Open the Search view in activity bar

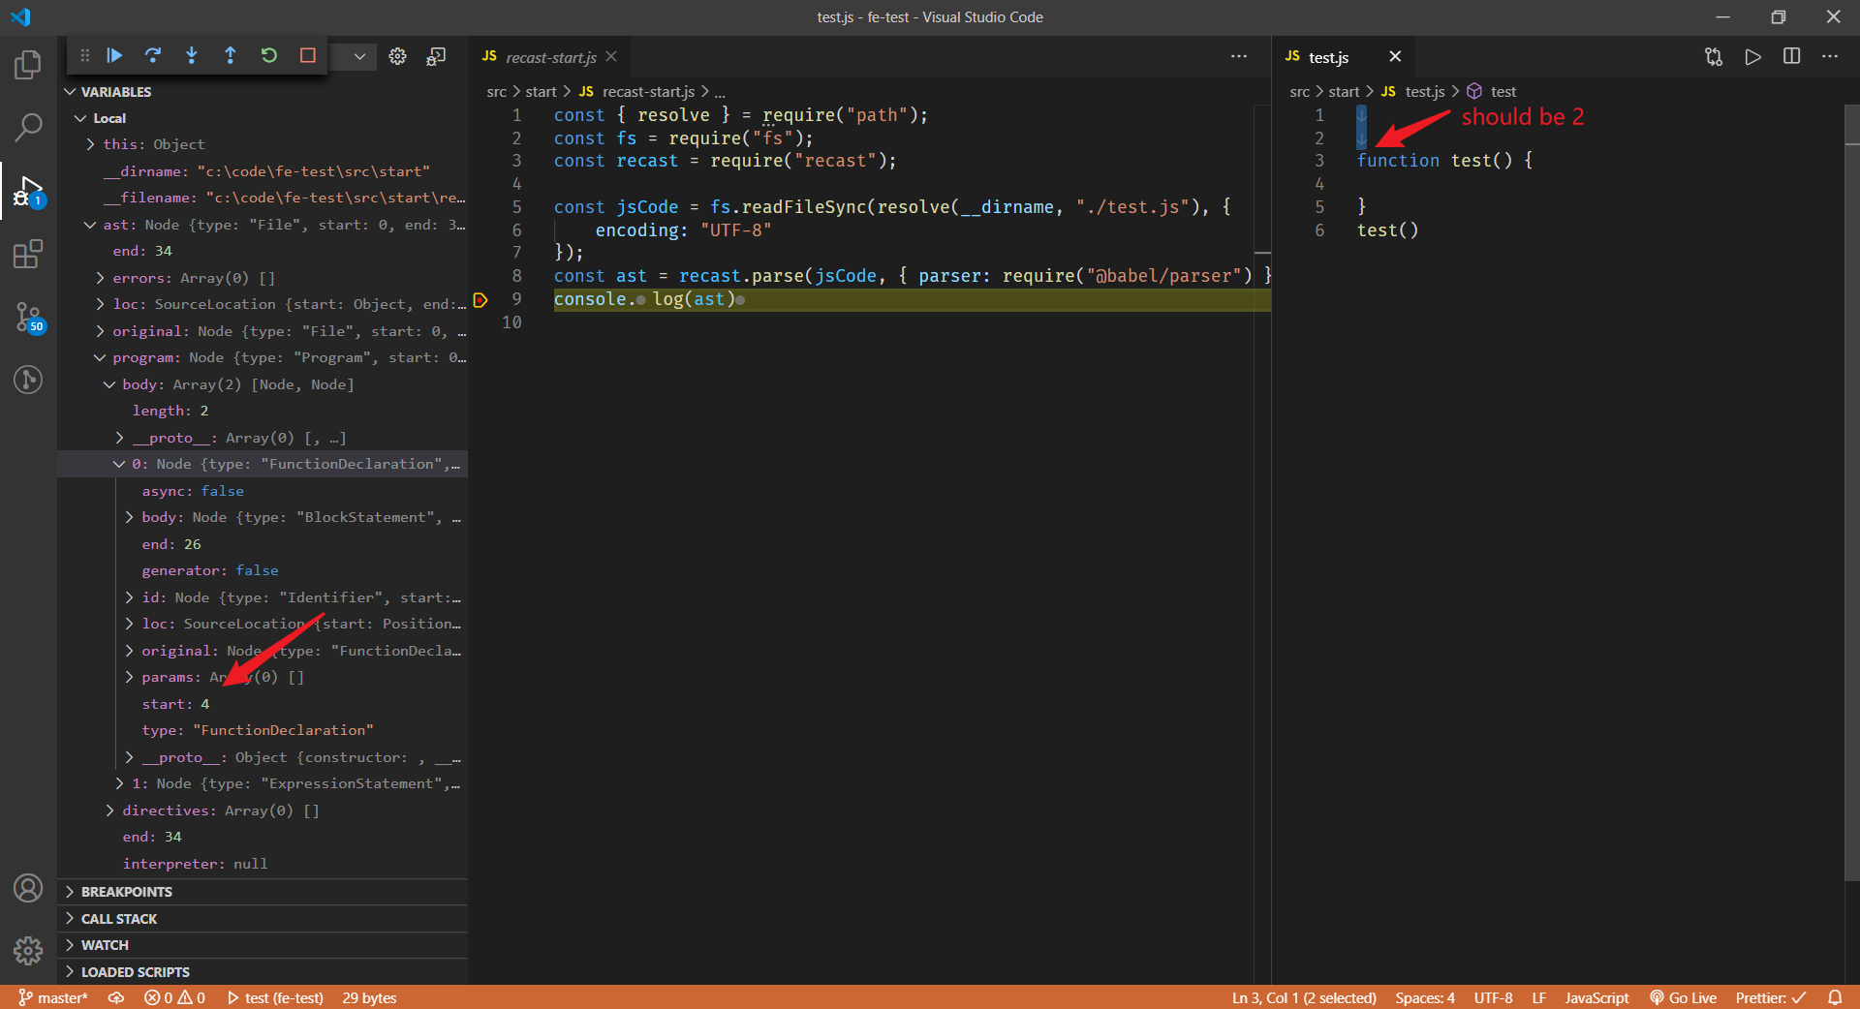(x=28, y=127)
